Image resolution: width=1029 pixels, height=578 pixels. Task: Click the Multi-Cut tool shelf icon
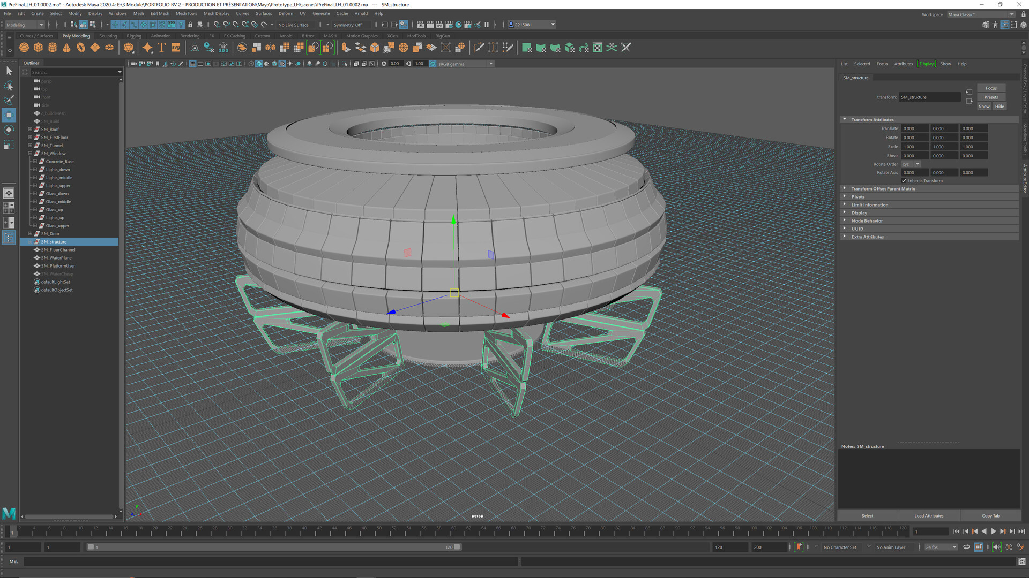[479, 48]
